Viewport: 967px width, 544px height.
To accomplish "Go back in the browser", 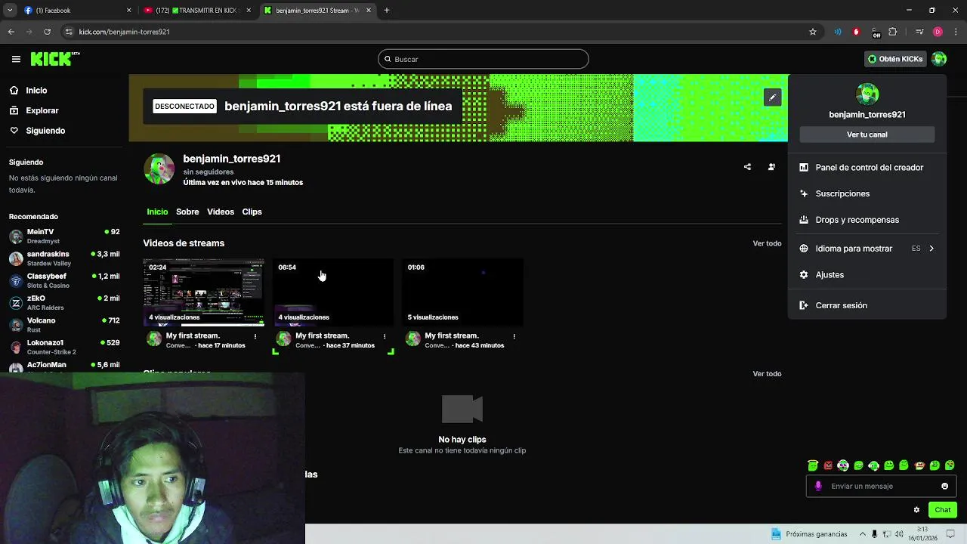I will click(x=11, y=32).
